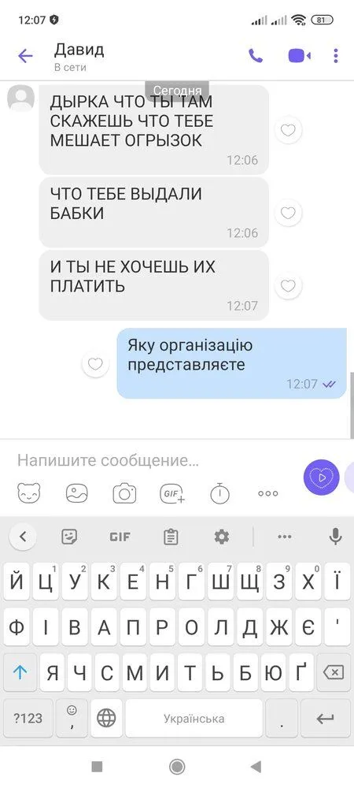The width and height of the screenshot is (354, 788).
Task: Open the sticker bear icon
Action: [x=29, y=493]
